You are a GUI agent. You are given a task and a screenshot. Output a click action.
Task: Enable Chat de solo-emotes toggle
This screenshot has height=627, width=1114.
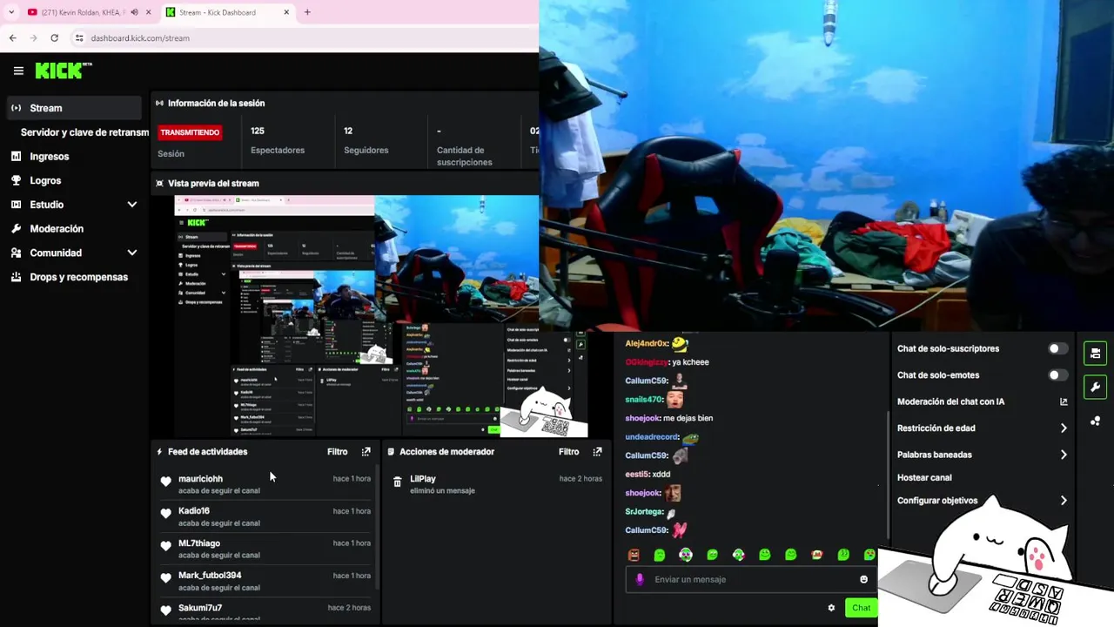(x=1057, y=375)
